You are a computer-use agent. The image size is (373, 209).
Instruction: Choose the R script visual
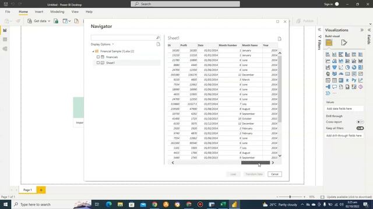(x=347, y=80)
